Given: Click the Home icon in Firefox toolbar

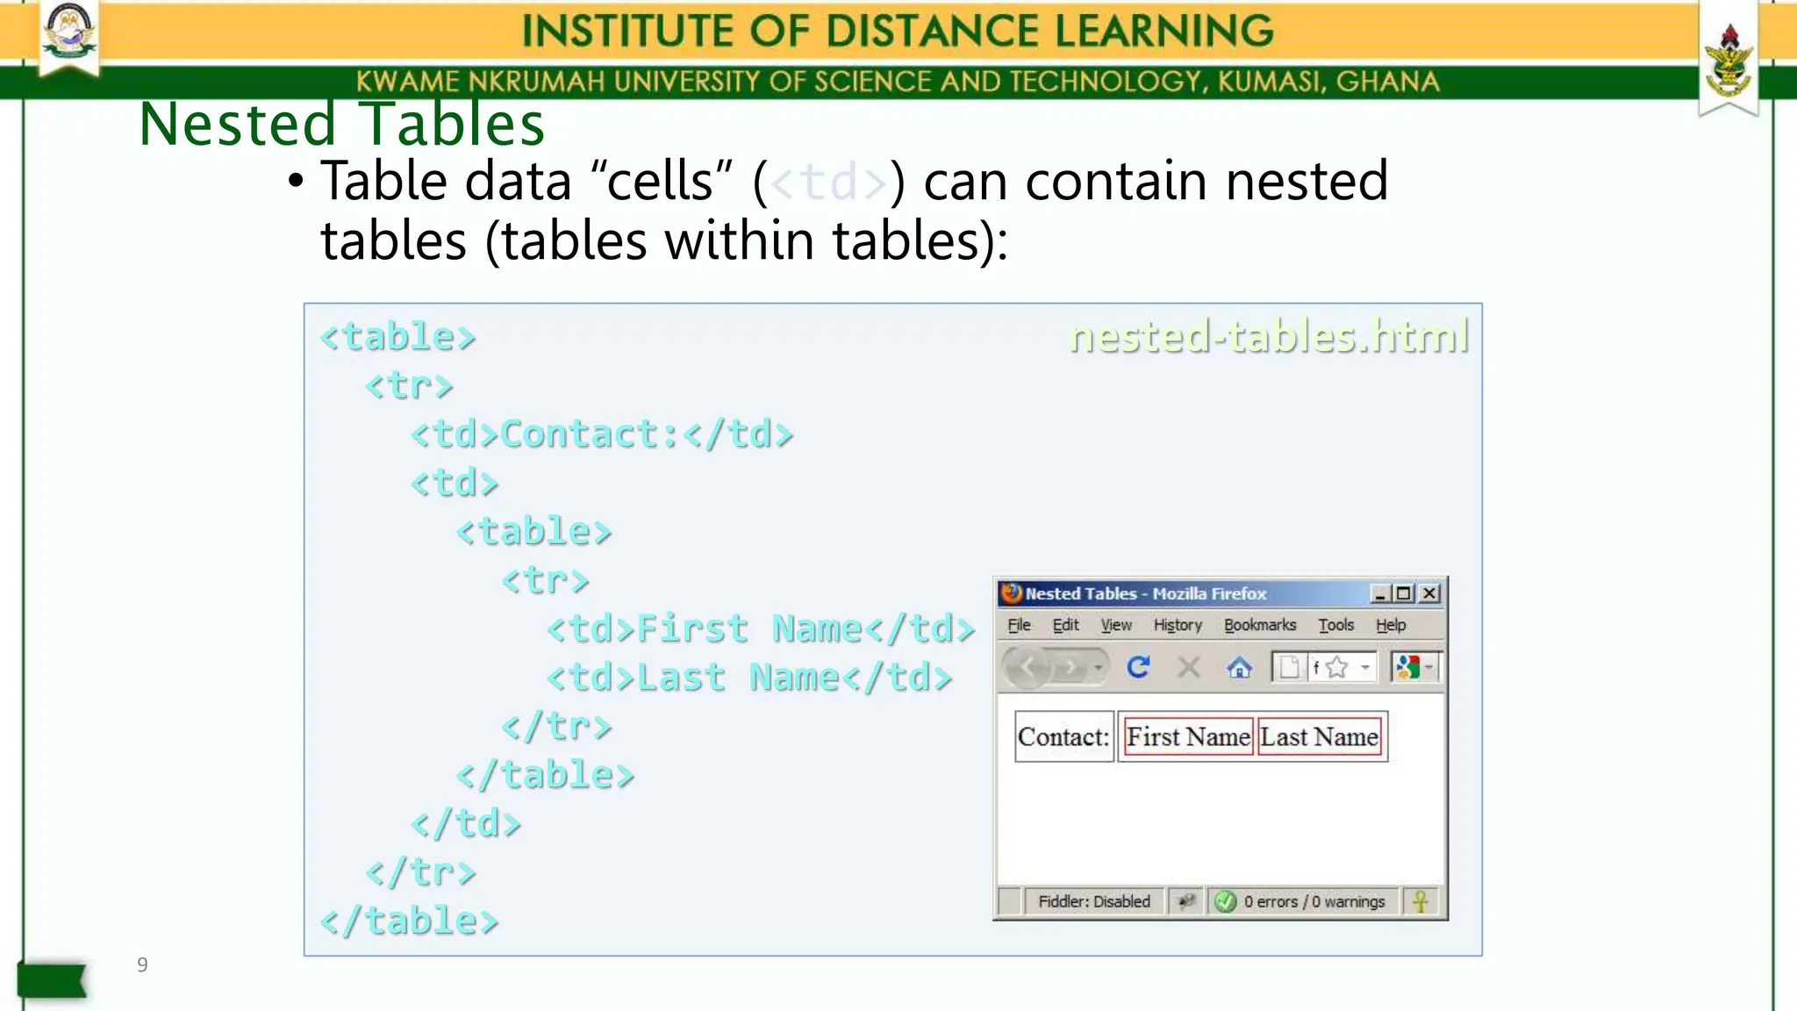Looking at the screenshot, I should (1239, 668).
